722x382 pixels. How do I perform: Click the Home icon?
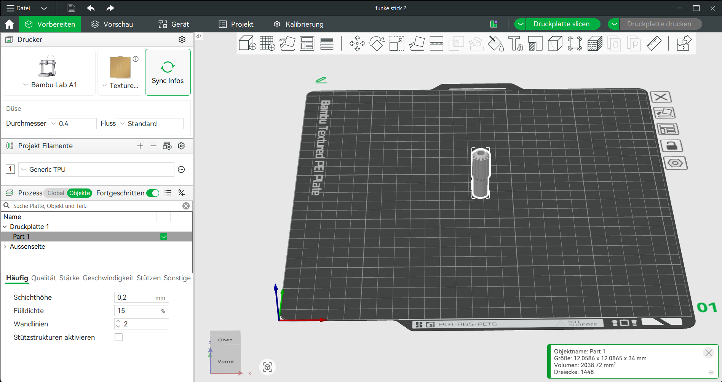click(x=9, y=24)
